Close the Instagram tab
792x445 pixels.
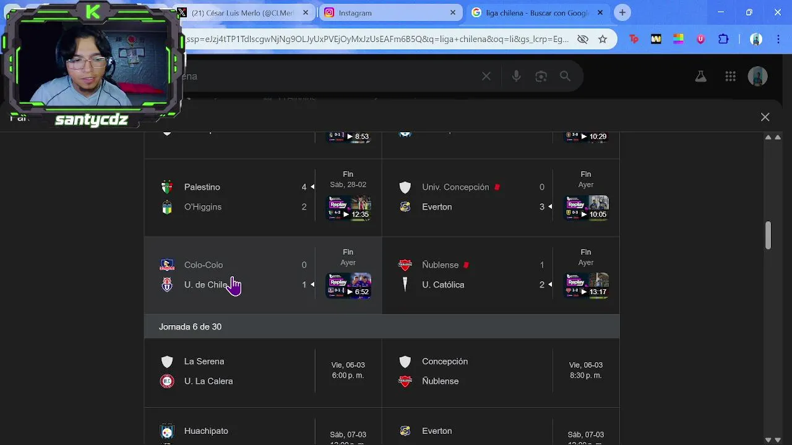(452, 12)
